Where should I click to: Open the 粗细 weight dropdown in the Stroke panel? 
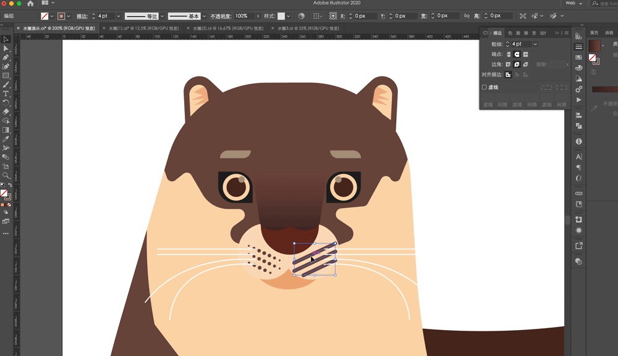tap(535, 44)
